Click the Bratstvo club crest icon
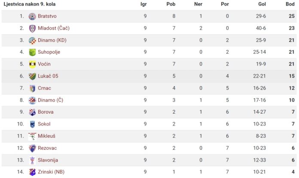299x178 pixels. point(32,16)
